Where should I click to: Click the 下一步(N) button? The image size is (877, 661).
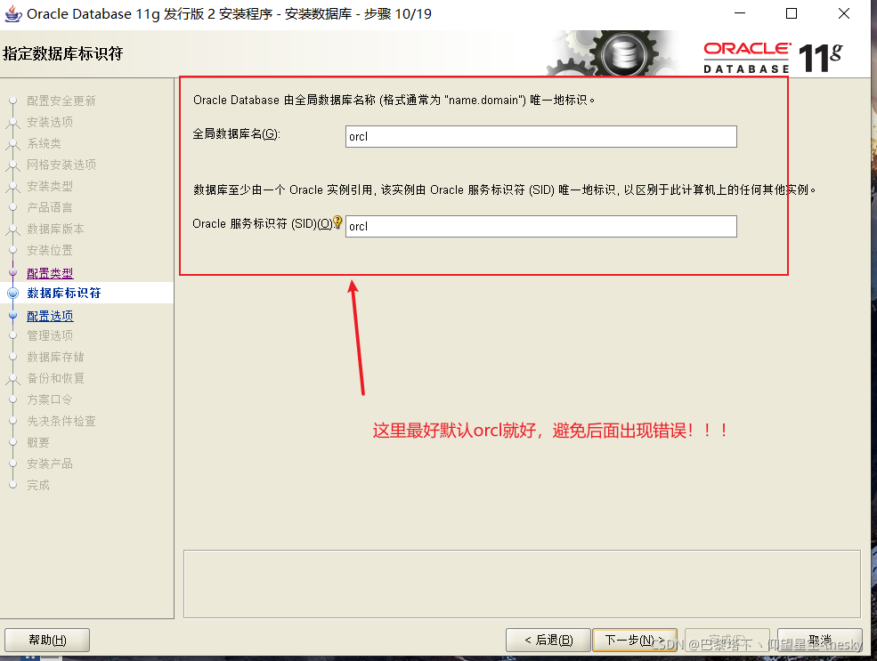635,640
